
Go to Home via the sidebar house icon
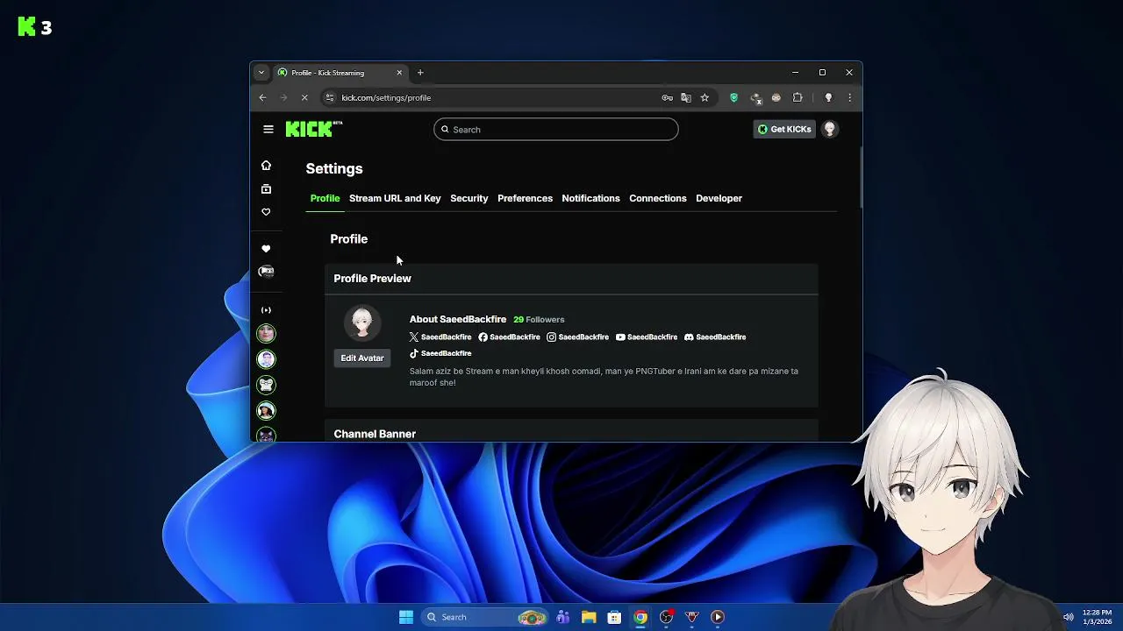266,165
